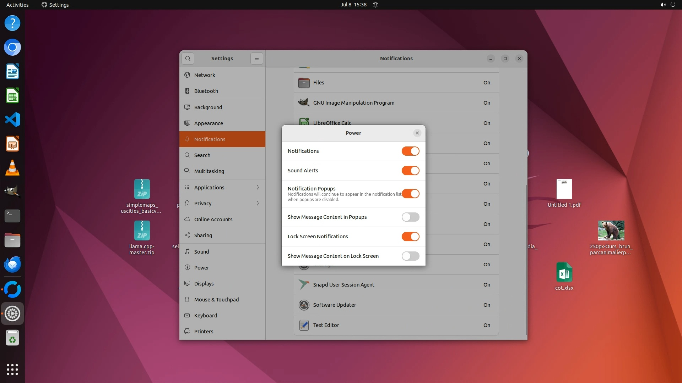Expand the Privacy sidebar chevron
This screenshot has height=383, width=682.
[258, 203]
